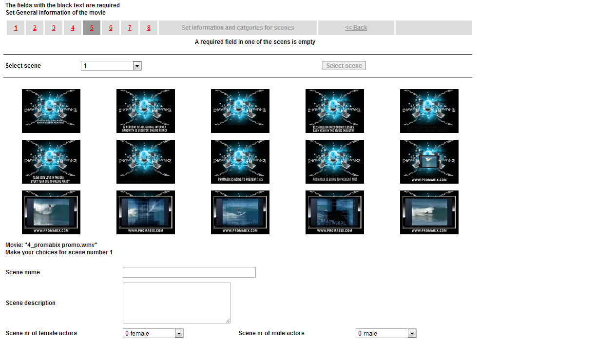Select last thumbnail in the second row

(429, 162)
